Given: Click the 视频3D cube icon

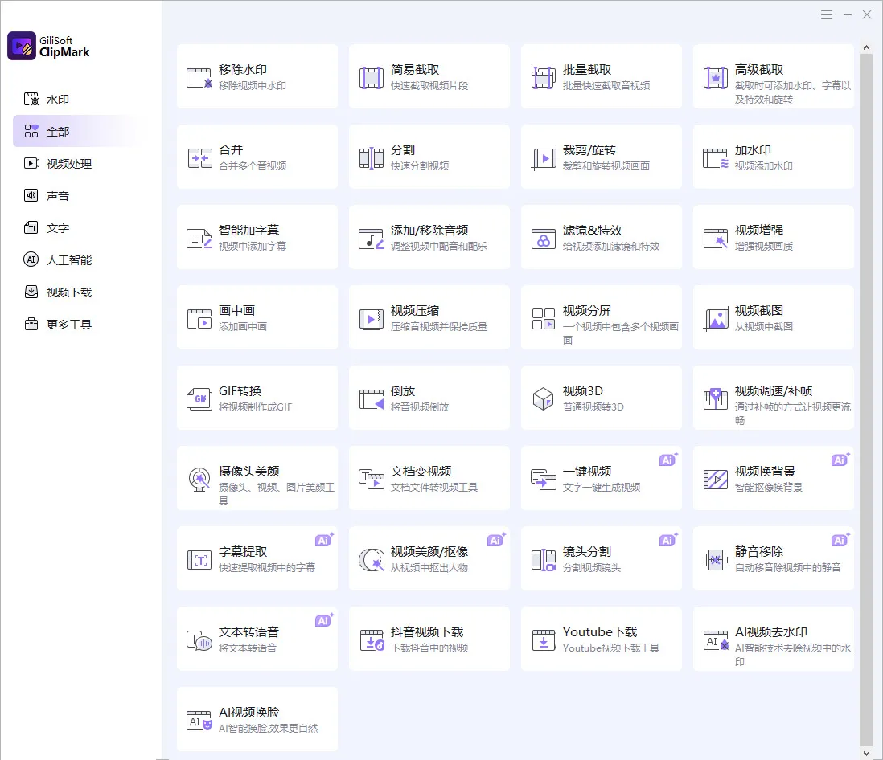Looking at the screenshot, I should pyautogui.click(x=543, y=399).
